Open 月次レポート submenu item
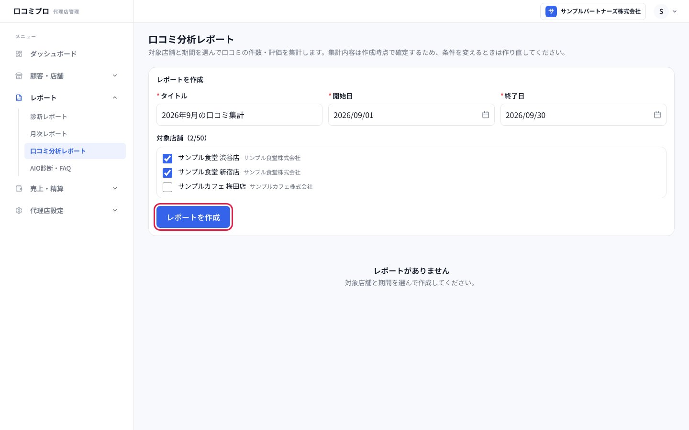 (75, 134)
